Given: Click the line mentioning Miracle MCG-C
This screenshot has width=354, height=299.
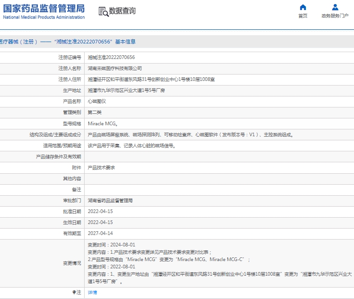Looking at the screenshot, I should click(x=169, y=260).
